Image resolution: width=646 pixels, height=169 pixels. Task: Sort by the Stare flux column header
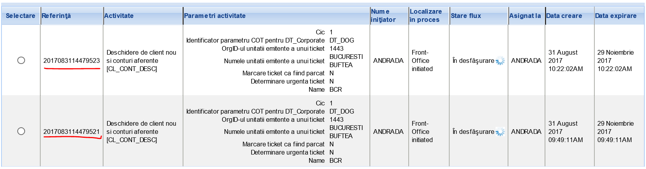(x=466, y=16)
